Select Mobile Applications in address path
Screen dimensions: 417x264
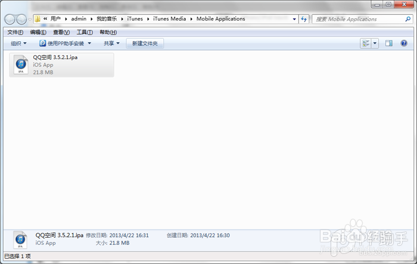click(x=221, y=18)
